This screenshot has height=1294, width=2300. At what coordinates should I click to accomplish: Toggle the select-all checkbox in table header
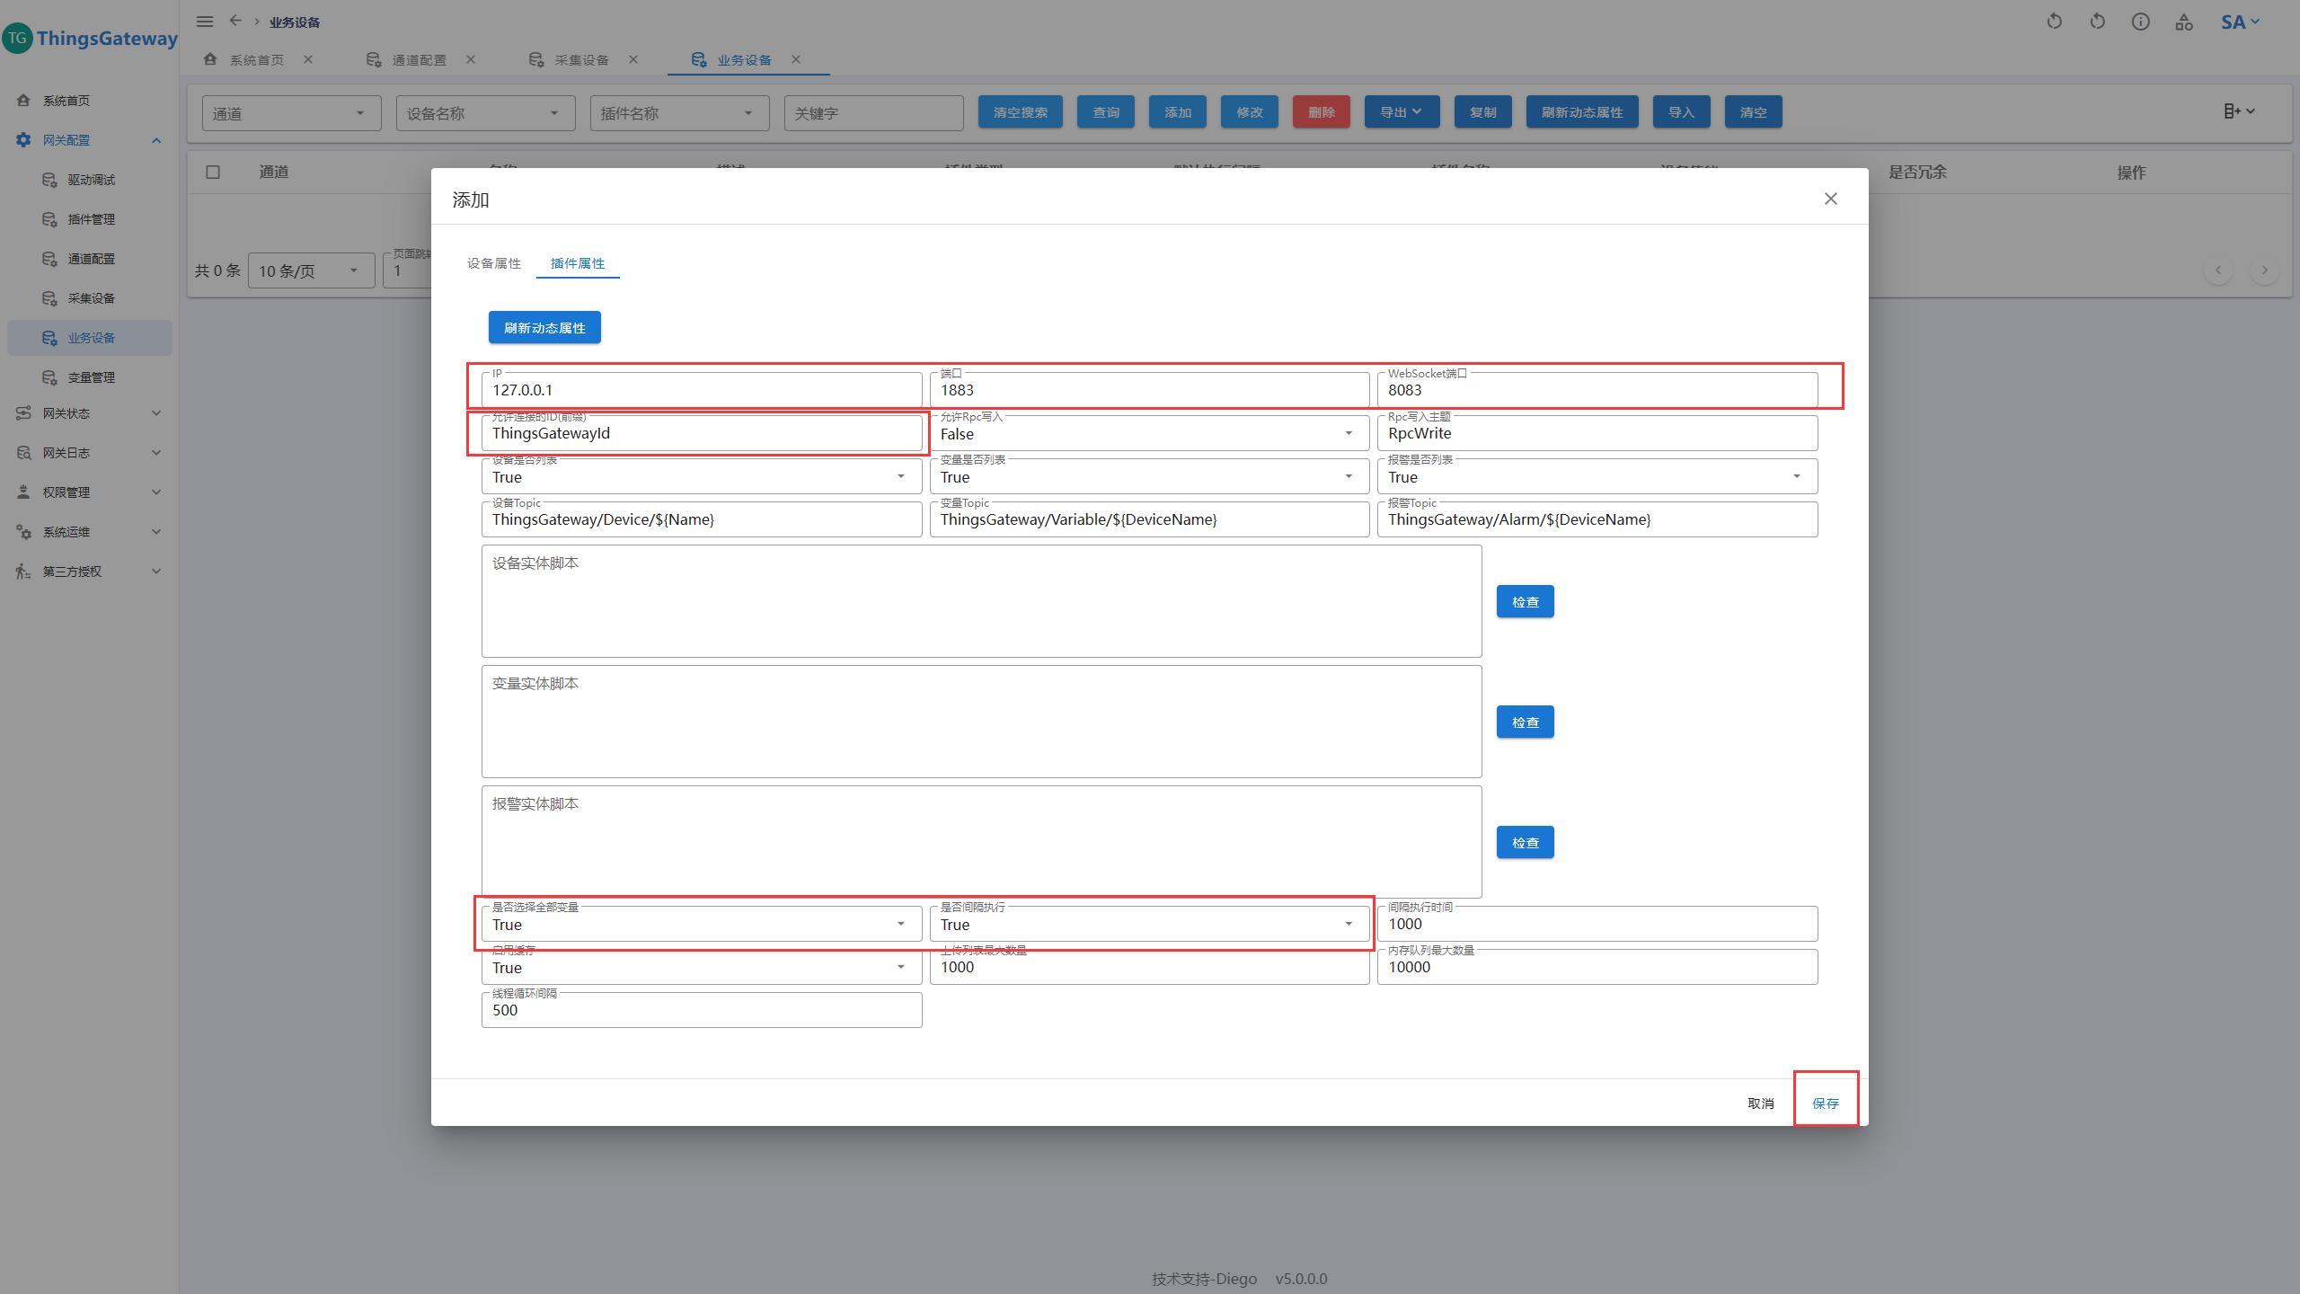[x=213, y=172]
